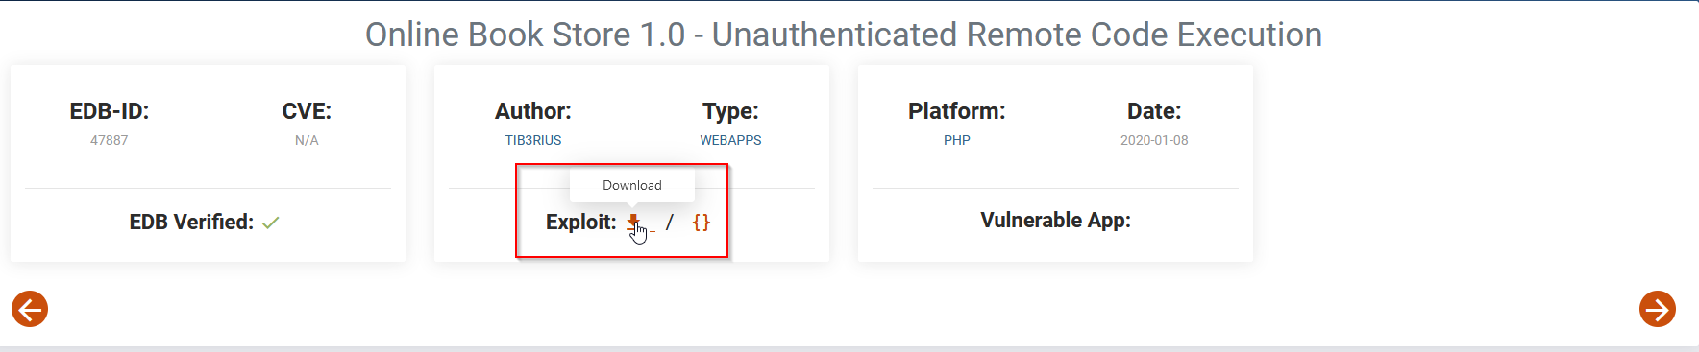
Task: View raw exploit code braces icon
Action: [702, 222]
